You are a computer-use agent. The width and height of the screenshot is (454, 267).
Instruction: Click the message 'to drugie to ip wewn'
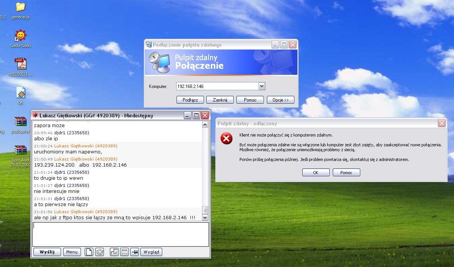(58, 178)
